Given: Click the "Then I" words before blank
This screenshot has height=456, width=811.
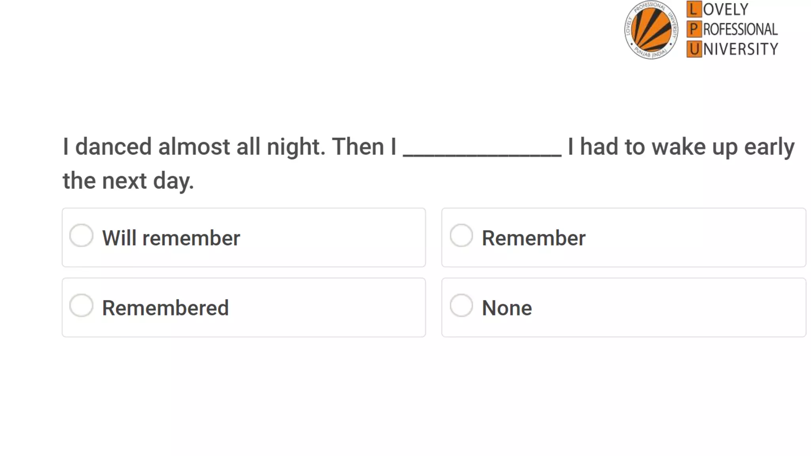Looking at the screenshot, I should (364, 147).
